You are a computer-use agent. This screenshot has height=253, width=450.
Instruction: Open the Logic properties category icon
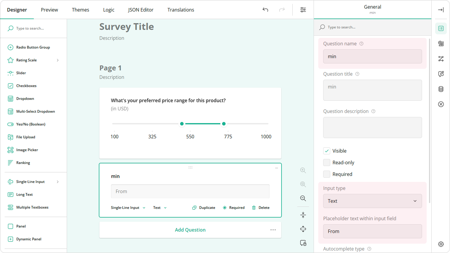pyautogui.click(x=441, y=59)
